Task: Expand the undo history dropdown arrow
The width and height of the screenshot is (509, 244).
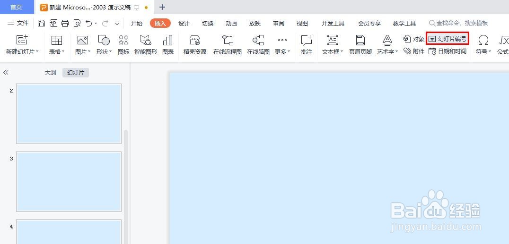Action: [x=96, y=23]
